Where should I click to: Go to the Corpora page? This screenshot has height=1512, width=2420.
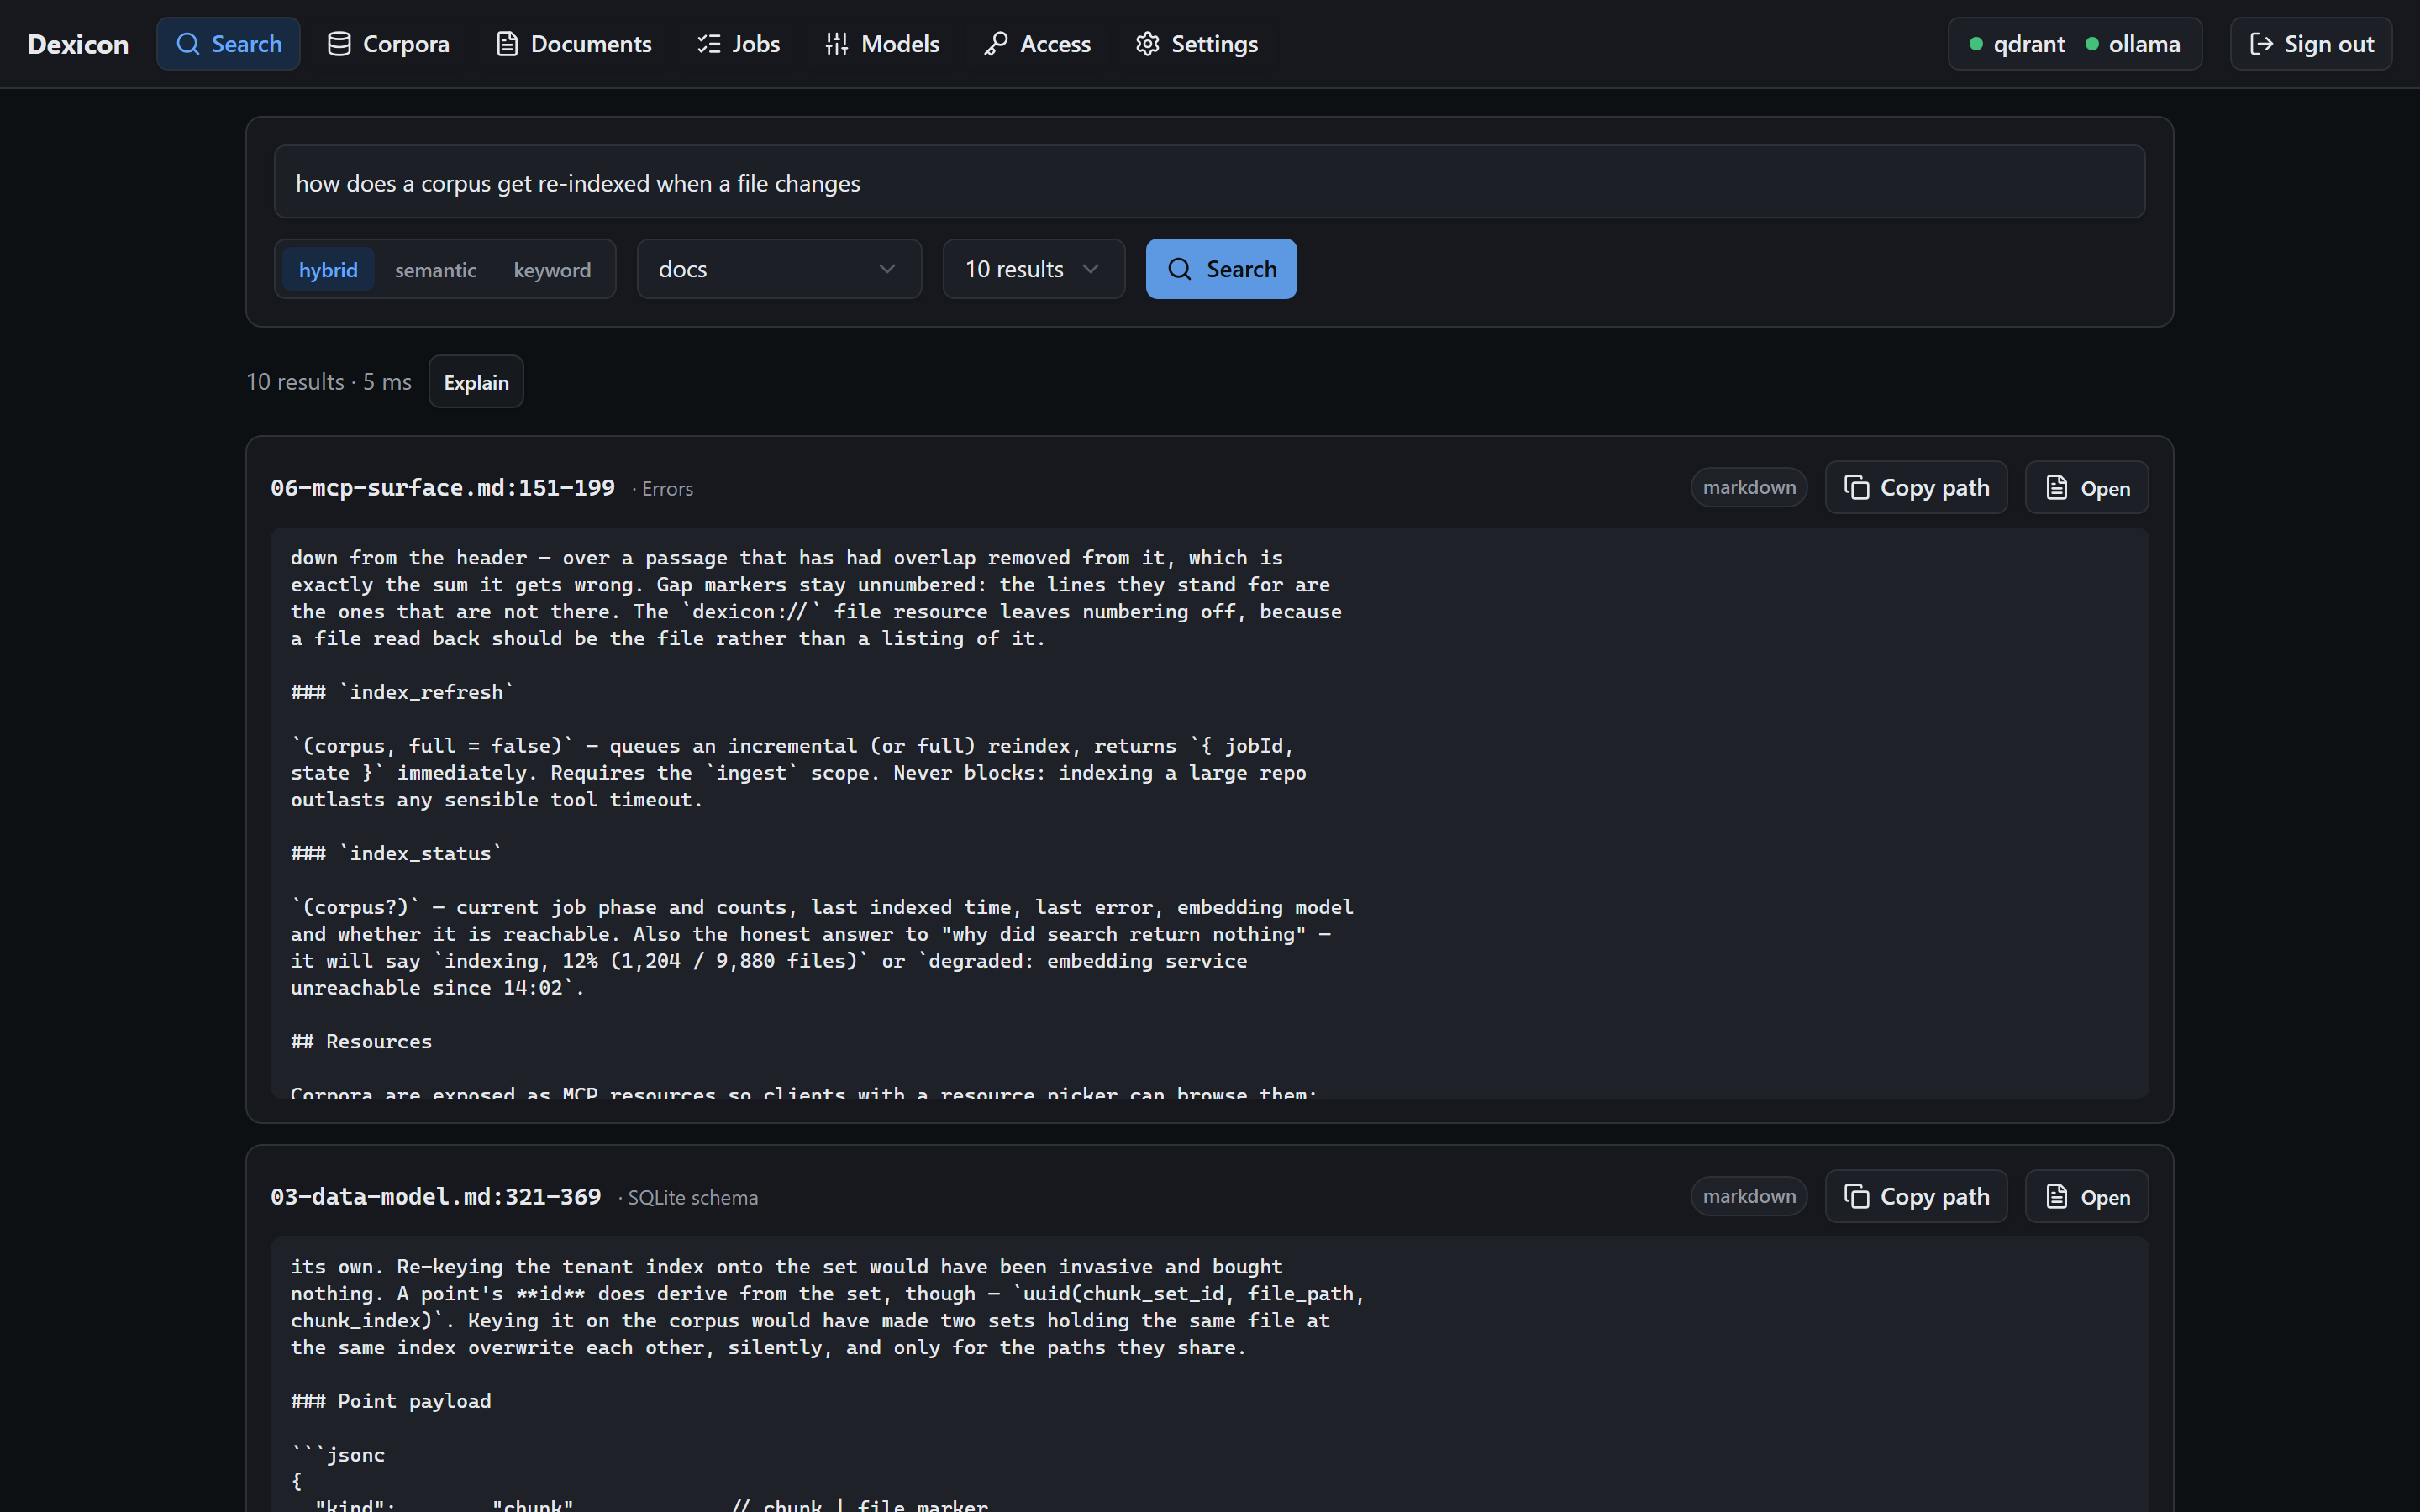[x=389, y=44]
